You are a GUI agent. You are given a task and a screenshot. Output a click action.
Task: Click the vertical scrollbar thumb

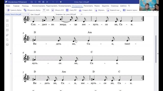[156, 49]
